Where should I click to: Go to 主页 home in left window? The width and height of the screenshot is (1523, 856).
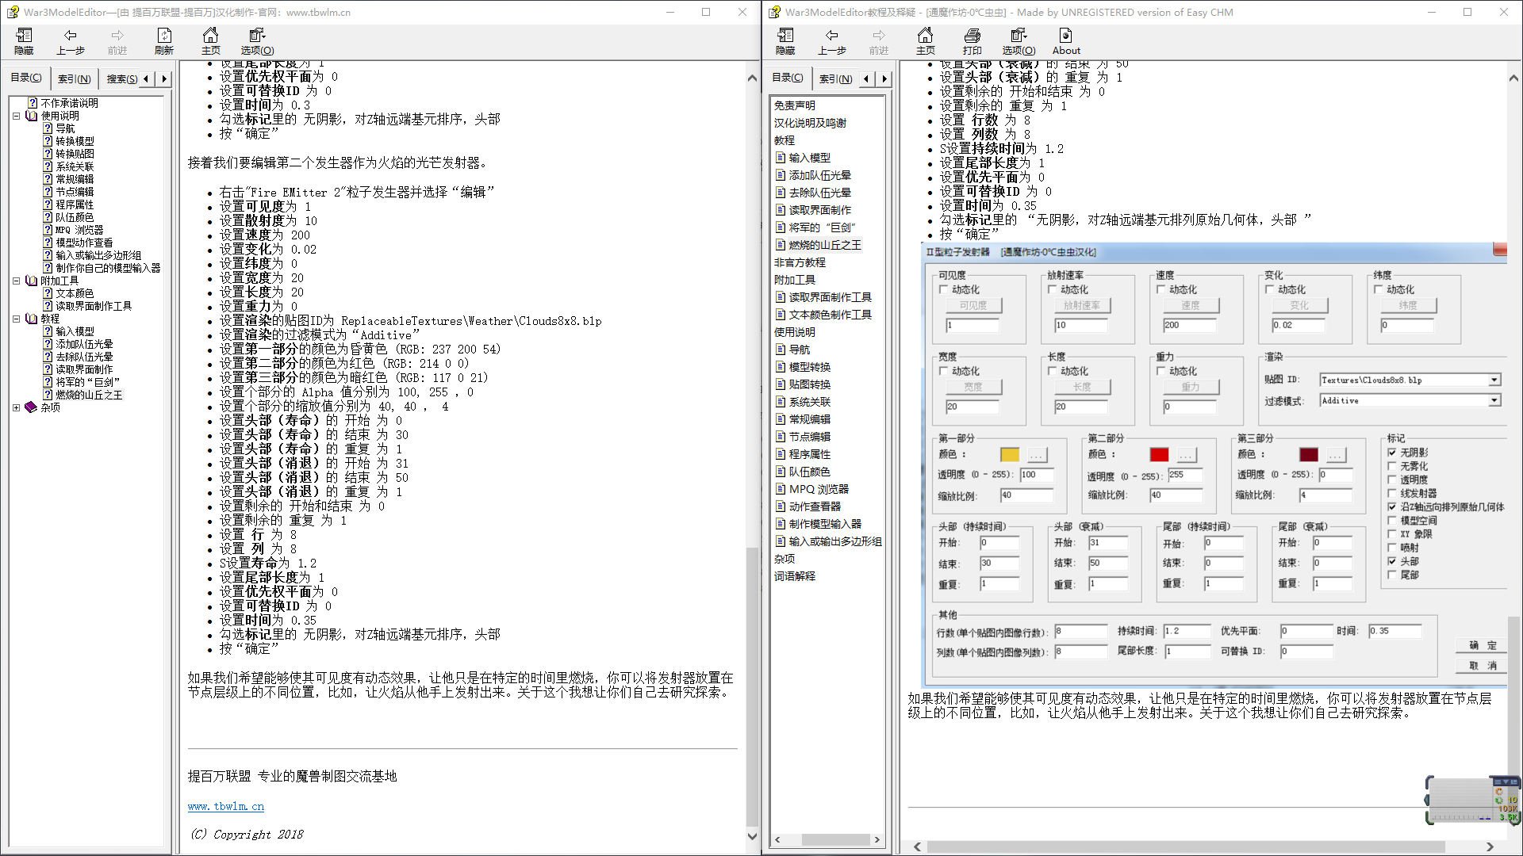[x=211, y=41]
